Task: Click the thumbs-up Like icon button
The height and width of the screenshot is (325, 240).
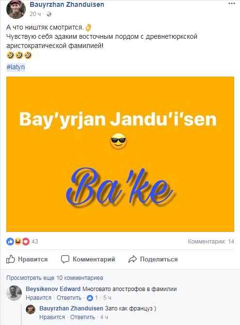Action: point(11,259)
